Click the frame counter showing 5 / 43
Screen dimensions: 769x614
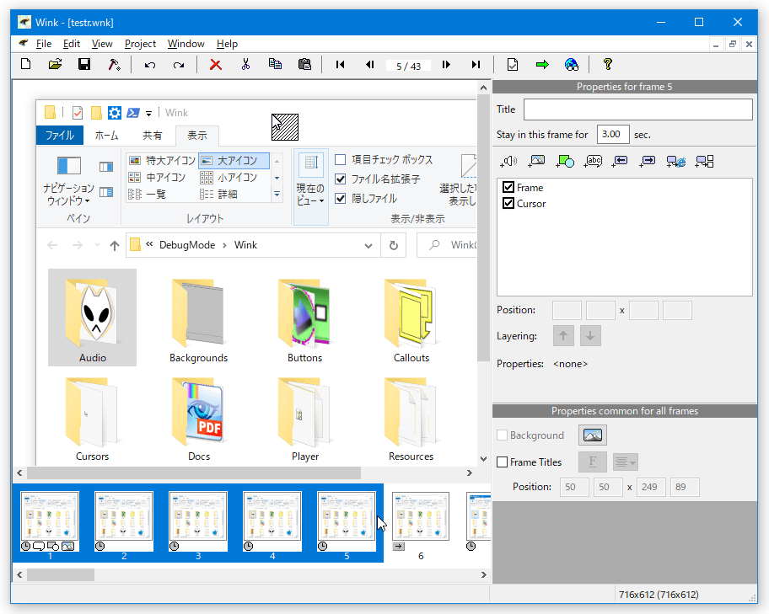(408, 67)
